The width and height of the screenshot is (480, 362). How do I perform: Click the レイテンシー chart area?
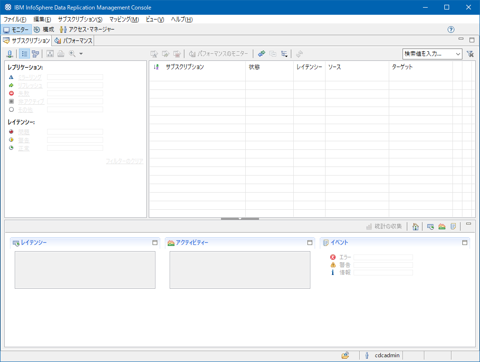pos(85,270)
